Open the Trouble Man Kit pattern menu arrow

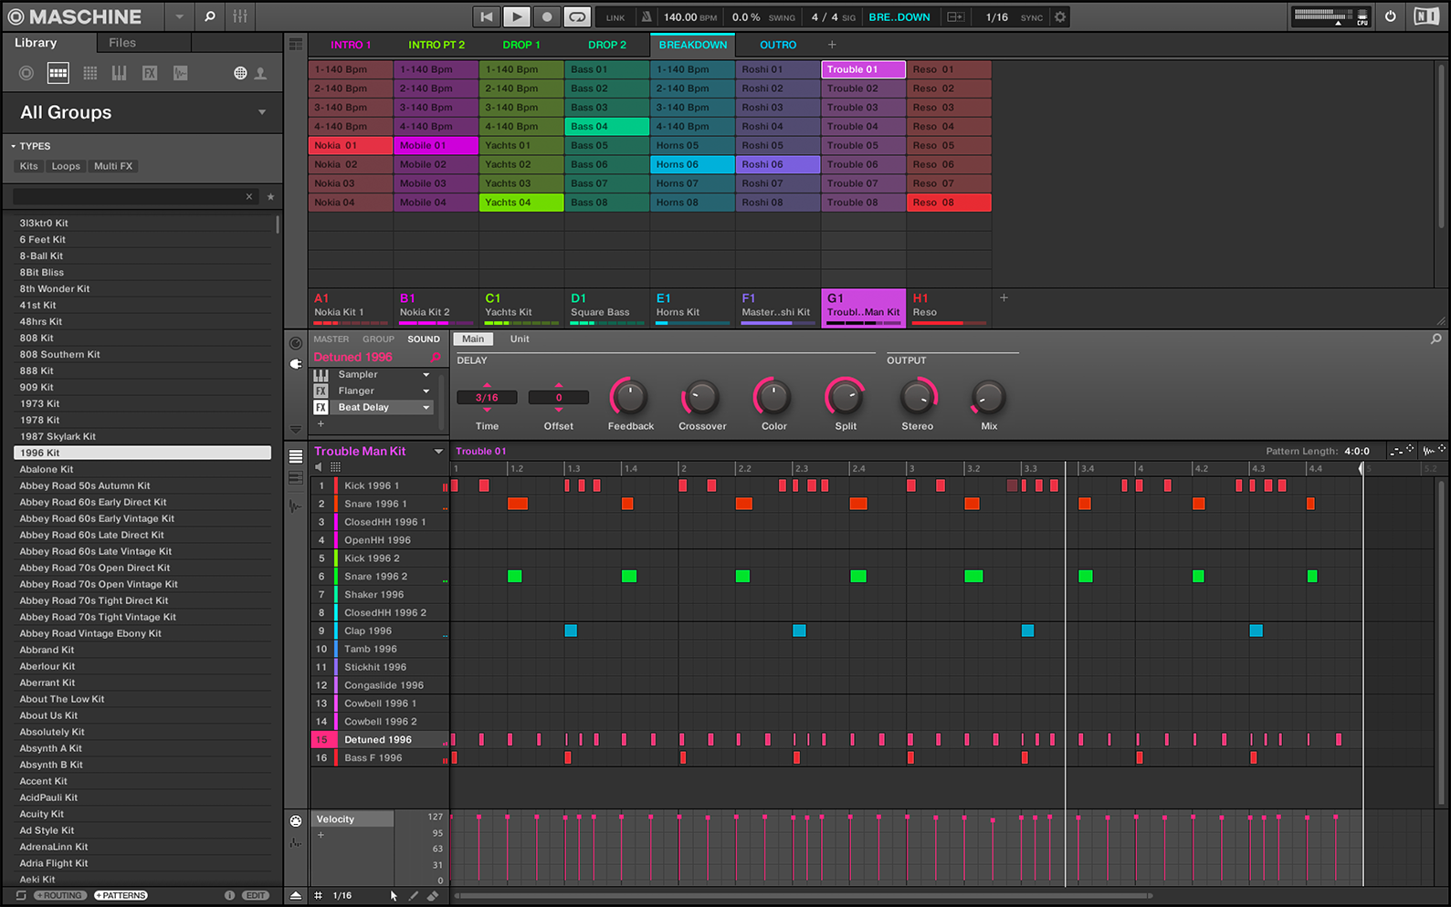438,451
